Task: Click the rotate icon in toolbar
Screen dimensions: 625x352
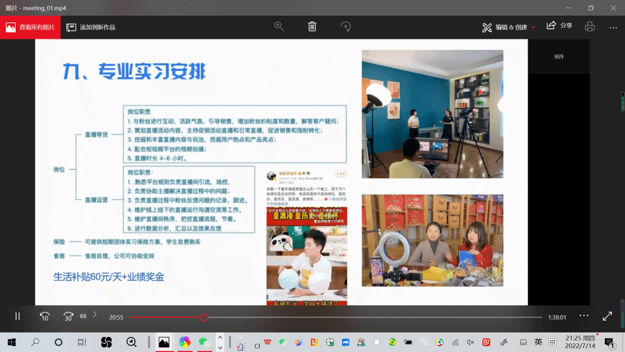Action: (345, 27)
